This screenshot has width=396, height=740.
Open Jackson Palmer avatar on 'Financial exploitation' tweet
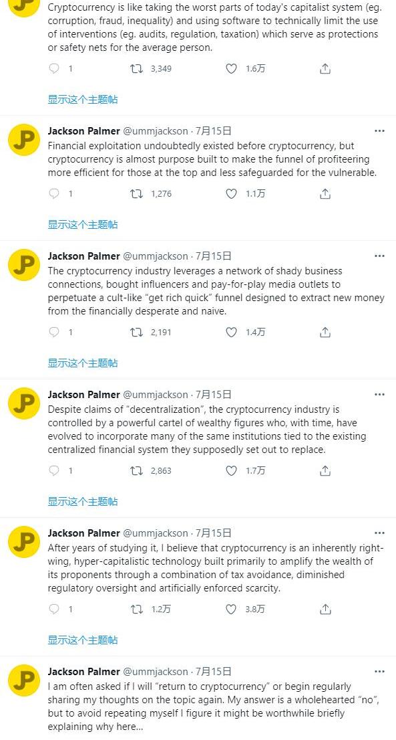coord(24,140)
